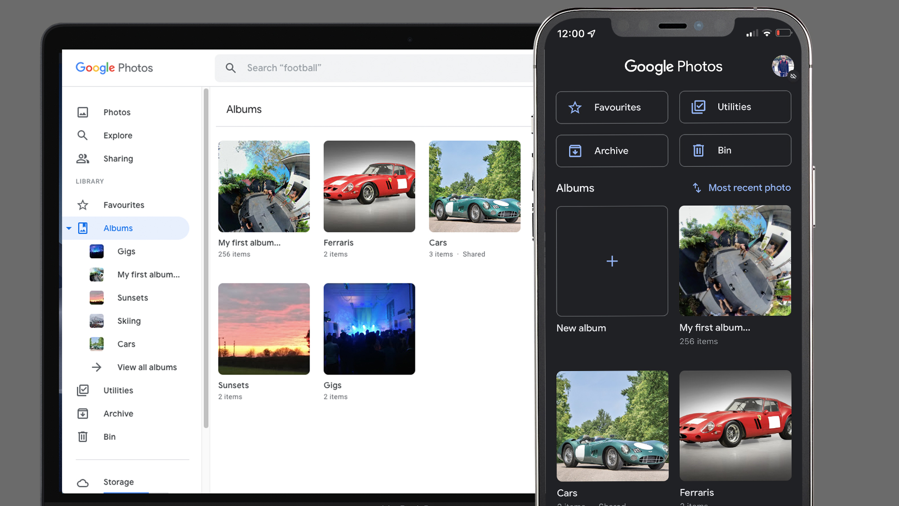Select Sharing menu item in sidebar

point(118,158)
